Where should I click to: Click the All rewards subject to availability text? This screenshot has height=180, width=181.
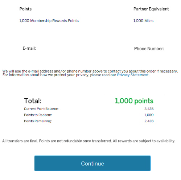pyautogui.click(x=144, y=141)
